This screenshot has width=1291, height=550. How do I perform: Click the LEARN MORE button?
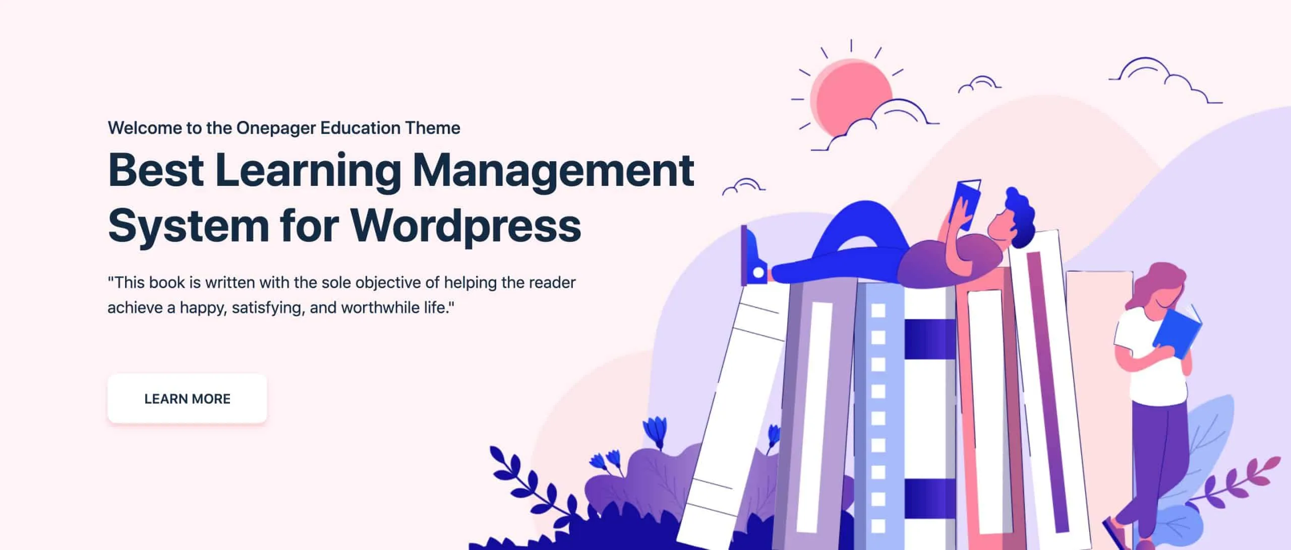coord(187,398)
